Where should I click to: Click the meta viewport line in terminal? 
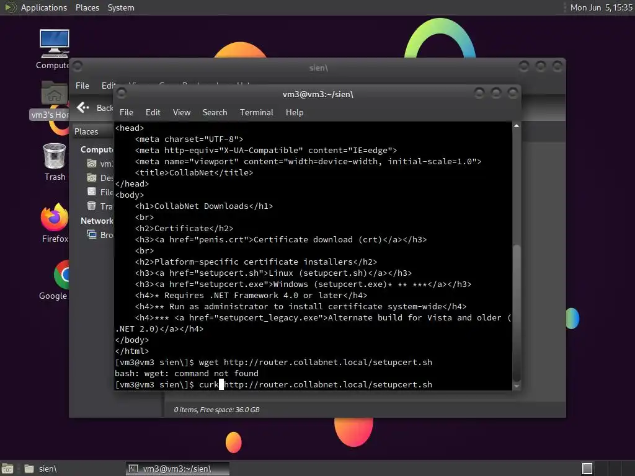[308, 162]
